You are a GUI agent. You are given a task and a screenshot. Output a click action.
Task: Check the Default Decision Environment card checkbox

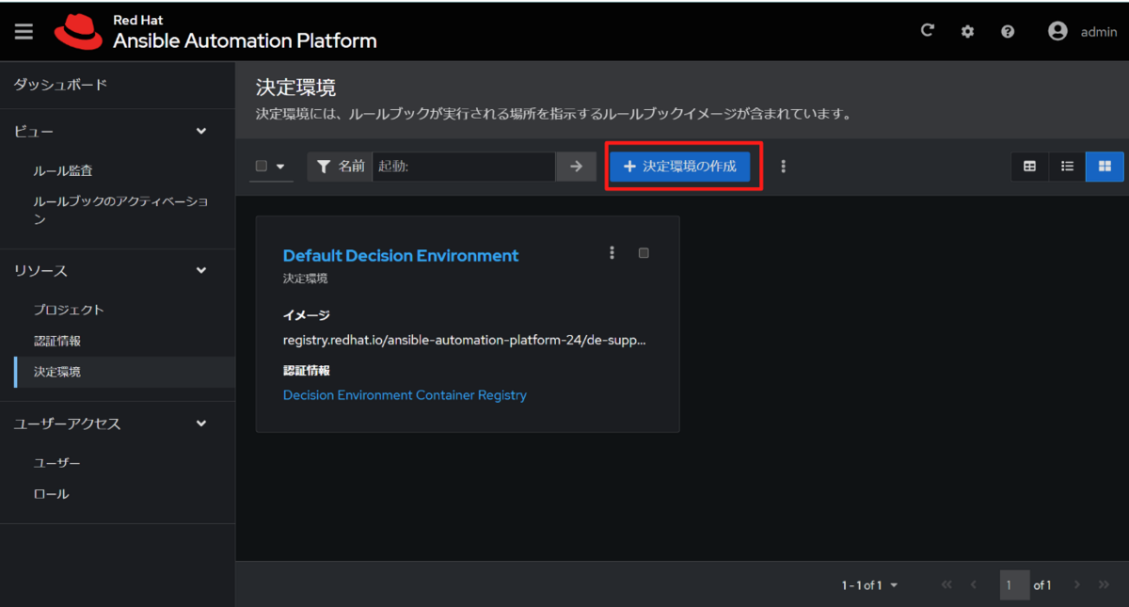point(644,252)
